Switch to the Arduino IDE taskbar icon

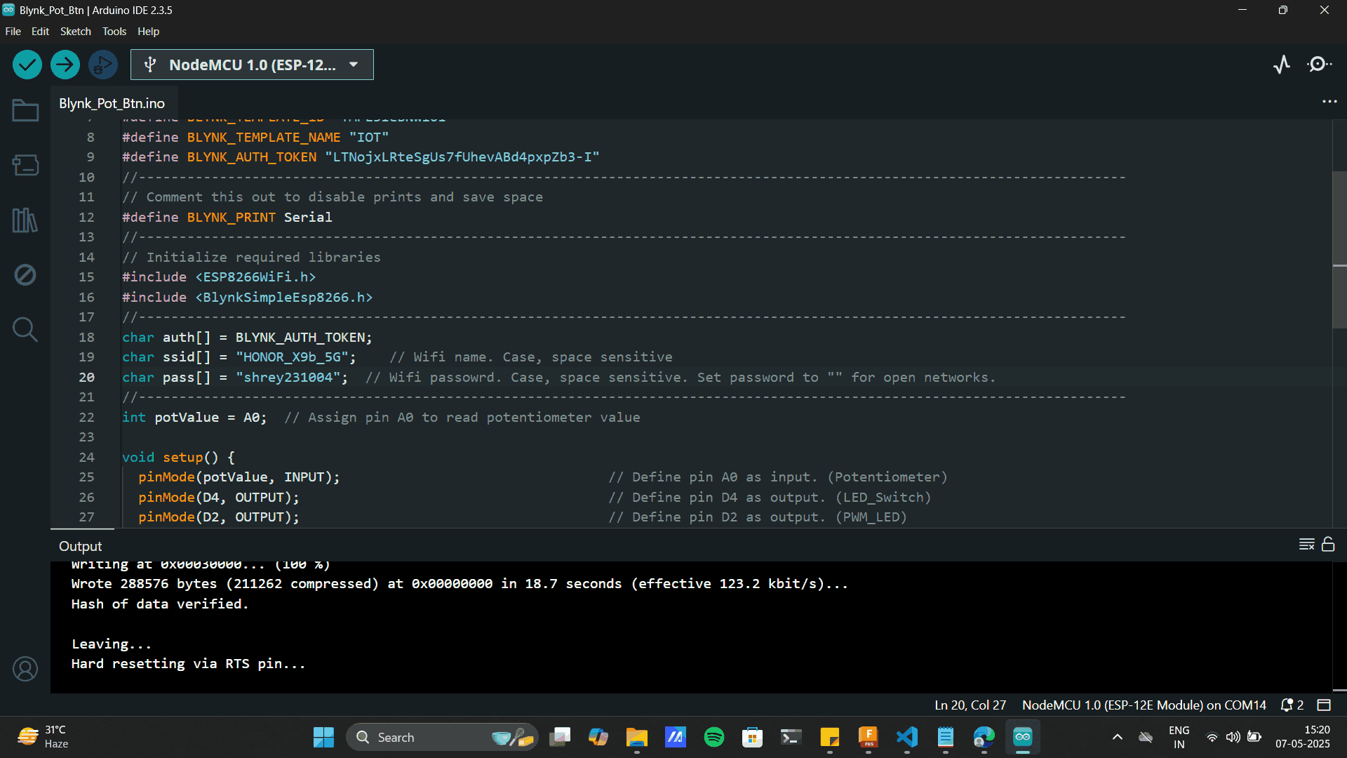click(x=1023, y=737)
